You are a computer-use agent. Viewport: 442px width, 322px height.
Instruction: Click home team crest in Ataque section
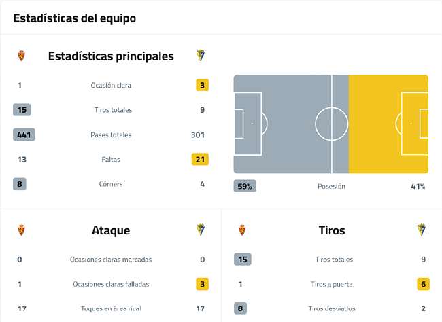coord(21,230)
